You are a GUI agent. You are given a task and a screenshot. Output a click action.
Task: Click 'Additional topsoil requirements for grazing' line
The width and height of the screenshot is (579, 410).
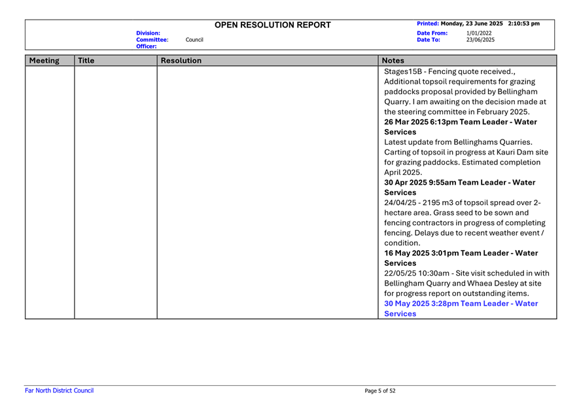click(460, 82)
